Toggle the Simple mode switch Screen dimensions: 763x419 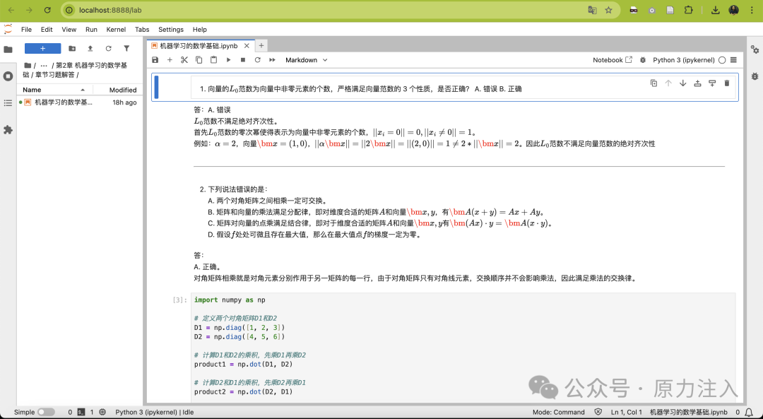[x=46, y=412]
